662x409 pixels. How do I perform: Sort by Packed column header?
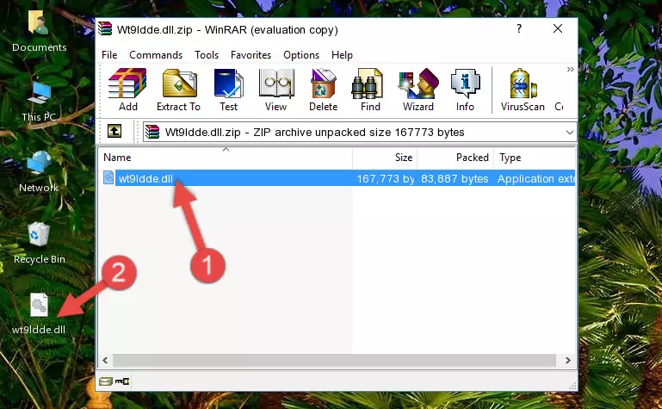coord(455,158)
